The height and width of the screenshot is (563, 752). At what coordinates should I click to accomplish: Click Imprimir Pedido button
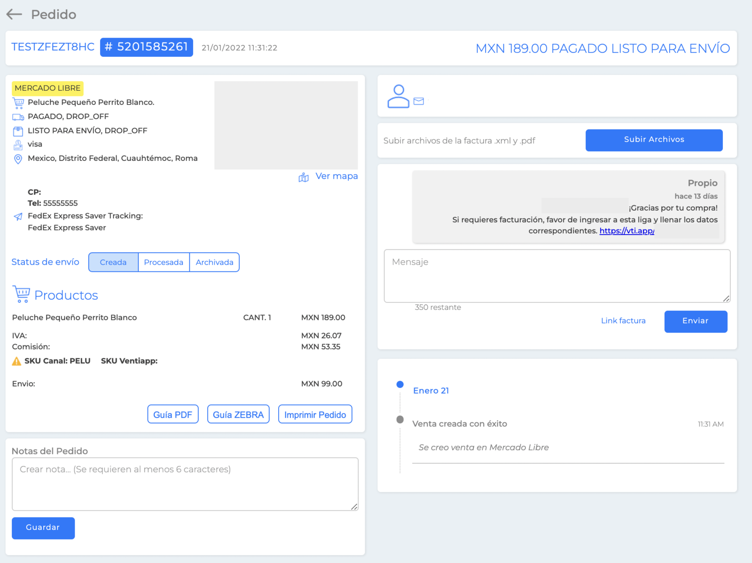click(x=315, y=414)
